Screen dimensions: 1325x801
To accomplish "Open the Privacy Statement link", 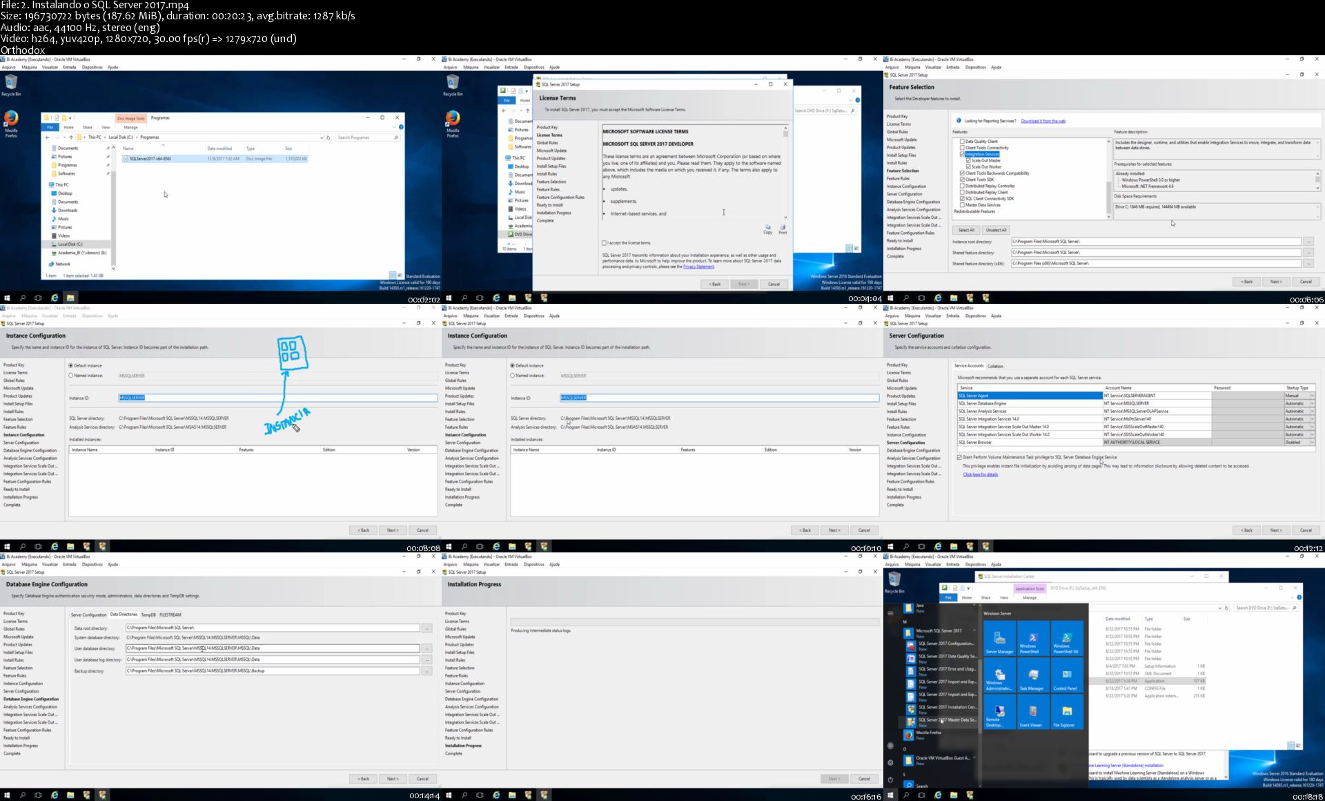I will [698, 267].
